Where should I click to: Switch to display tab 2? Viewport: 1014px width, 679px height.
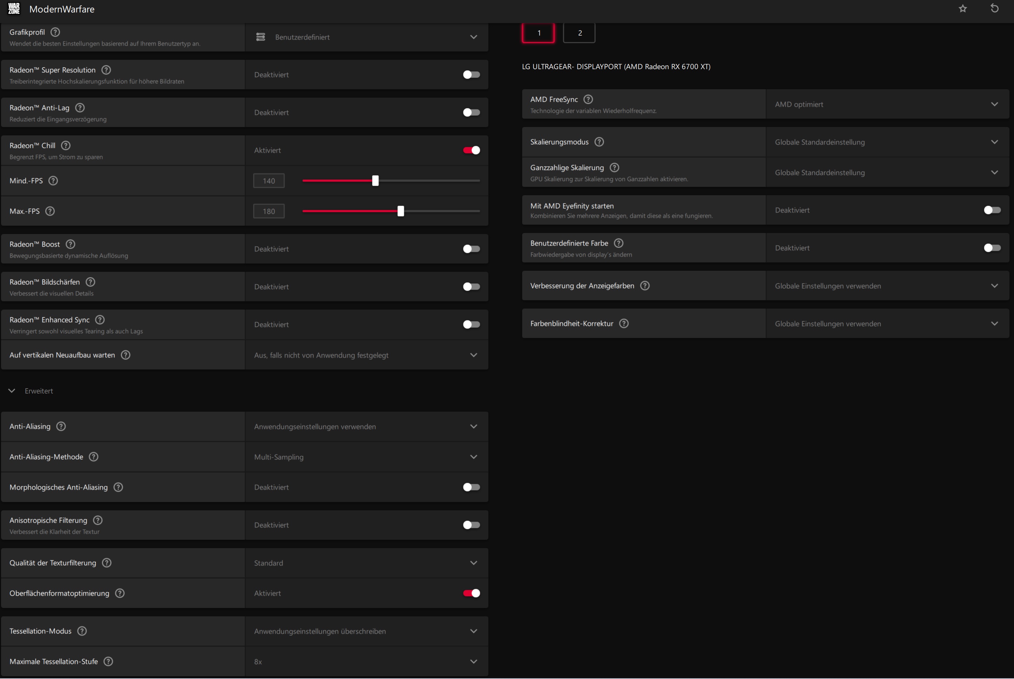point(579,33)
